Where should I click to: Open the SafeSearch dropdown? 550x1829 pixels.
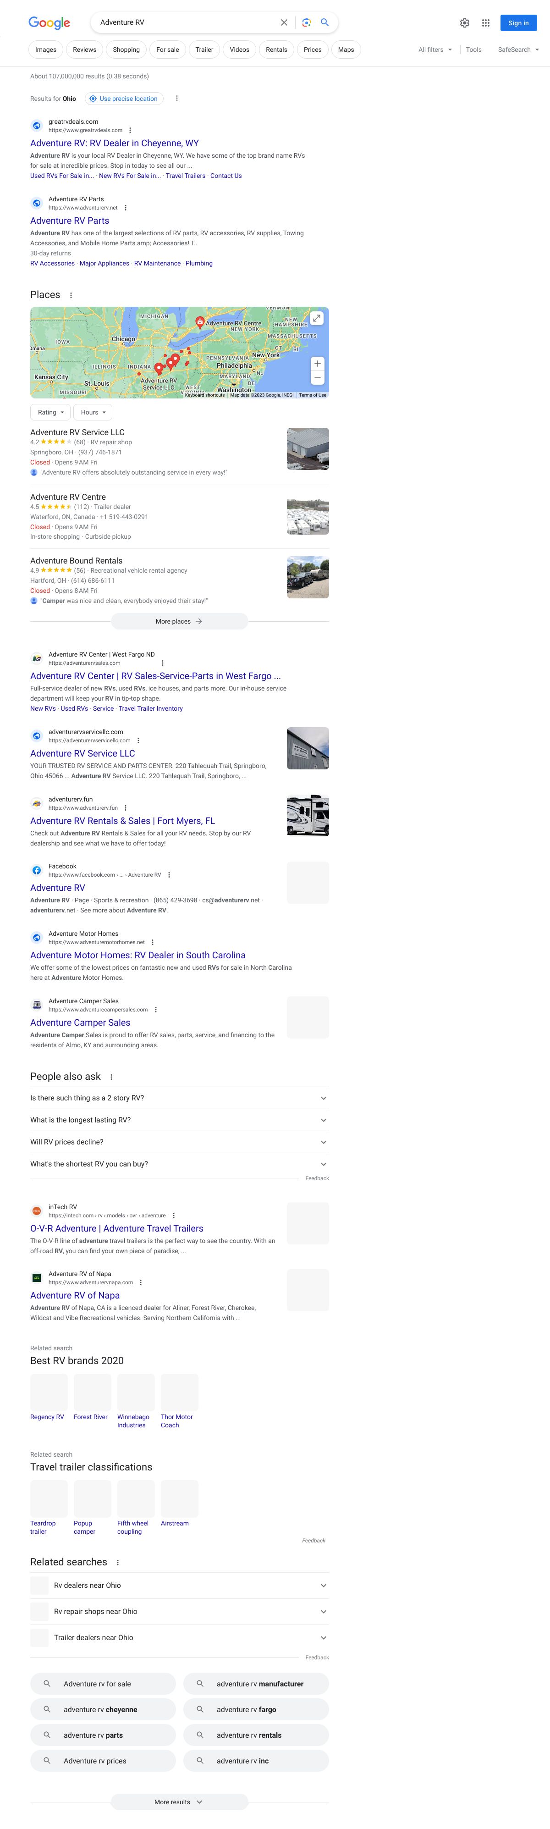tap(518, 50)
